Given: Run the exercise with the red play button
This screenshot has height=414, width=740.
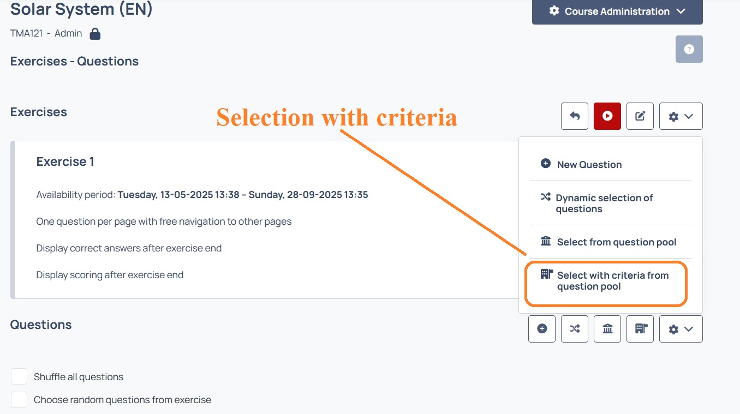Looking at the screenshot, I should click(x=607, y=116).
